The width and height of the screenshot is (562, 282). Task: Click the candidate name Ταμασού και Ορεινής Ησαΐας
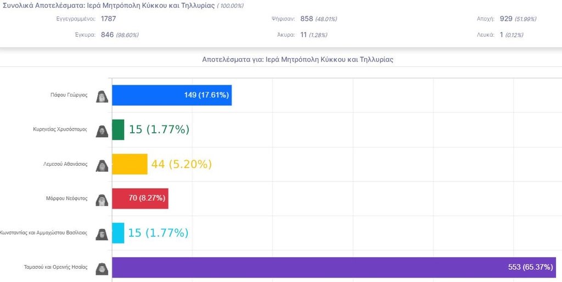[x=55, y=267]
